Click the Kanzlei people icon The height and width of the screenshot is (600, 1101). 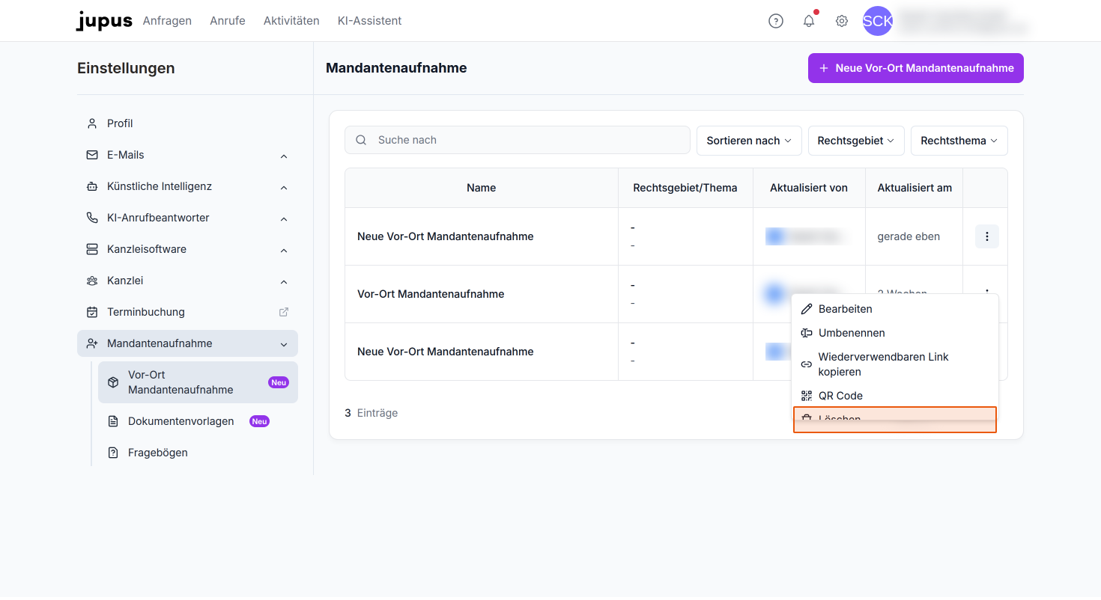(92, 281)
